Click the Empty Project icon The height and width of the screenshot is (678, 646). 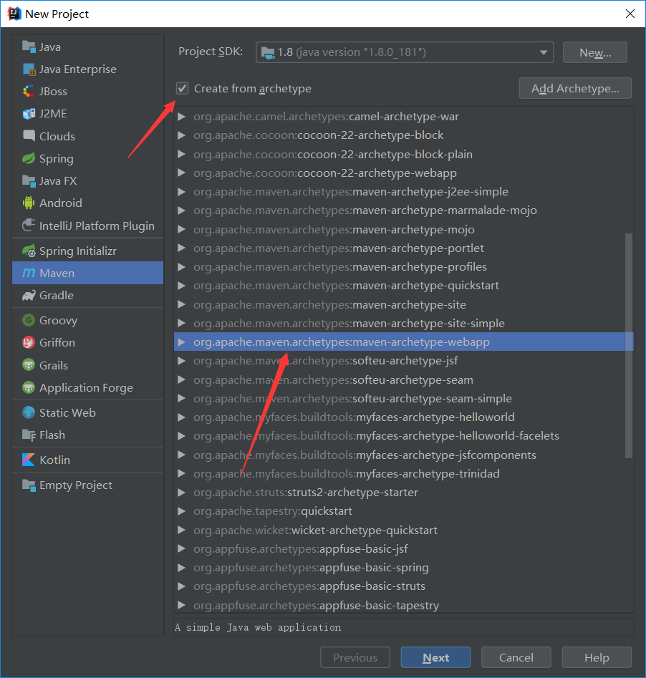[29, 485]
